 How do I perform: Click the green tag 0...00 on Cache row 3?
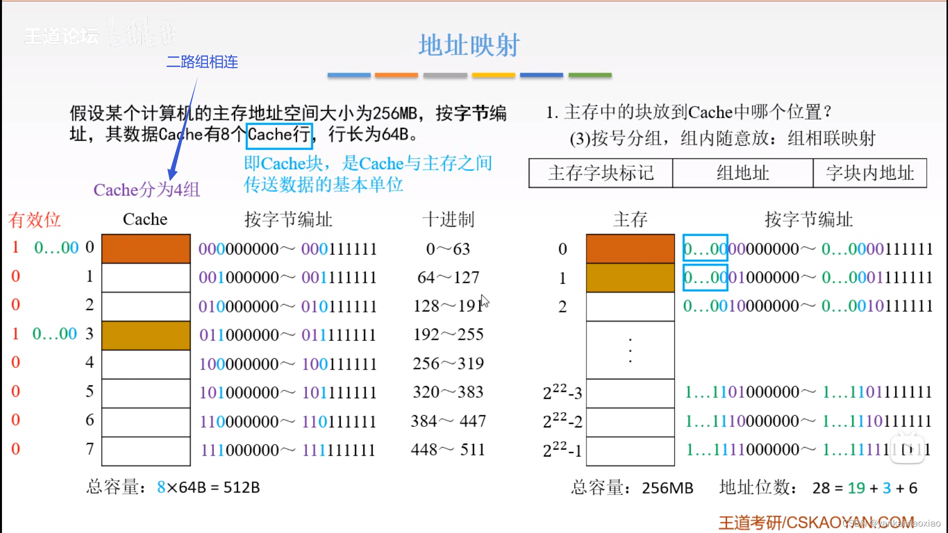(55, 334)
